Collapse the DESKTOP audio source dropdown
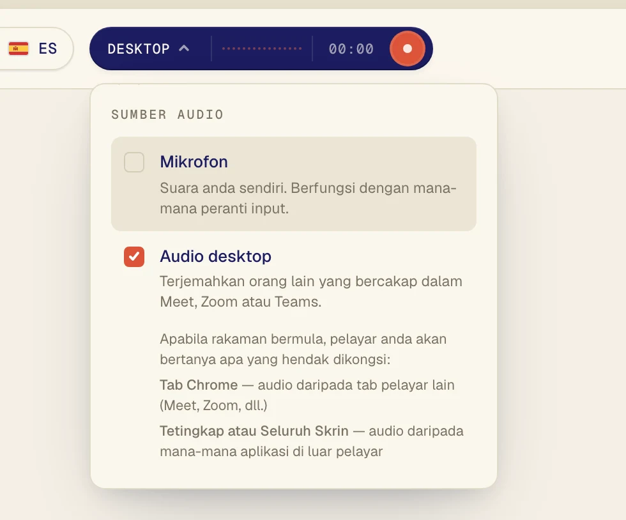Viewport: 626px width, 520px height. (148, 49)
